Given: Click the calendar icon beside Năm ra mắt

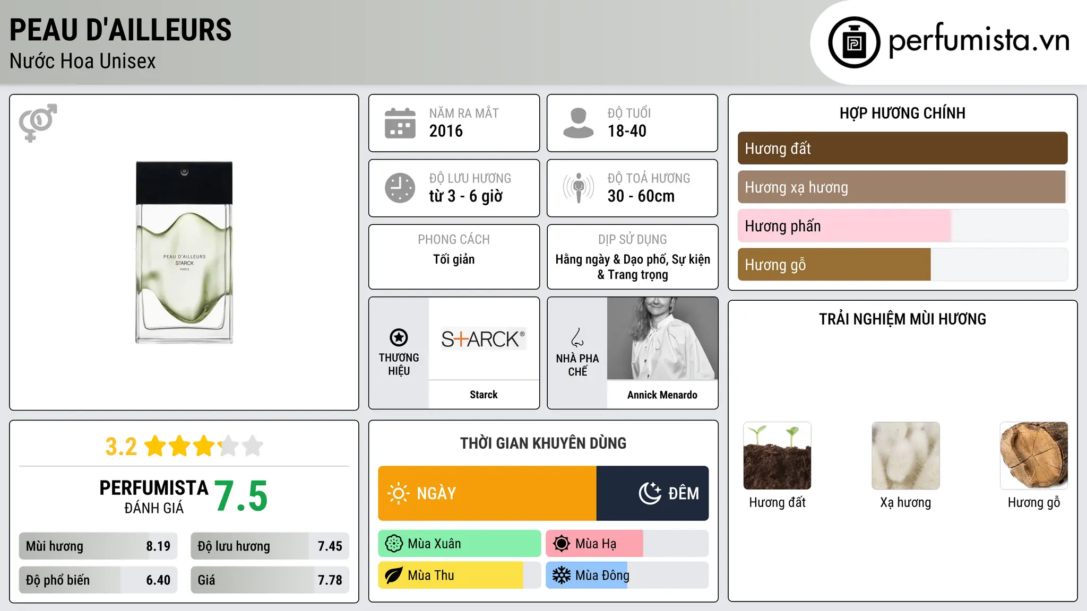Looking at the screenshot, I should click(x=400, y=123).
